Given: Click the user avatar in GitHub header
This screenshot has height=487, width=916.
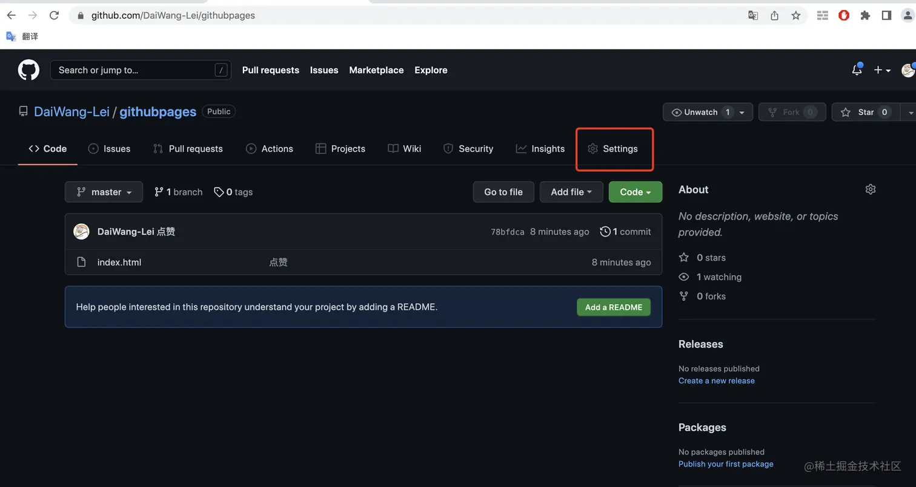Looking at the screenshot, I should click(908, 70).
